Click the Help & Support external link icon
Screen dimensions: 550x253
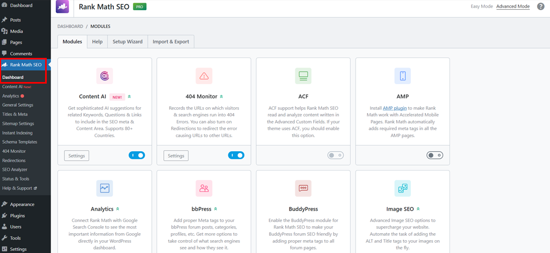[x=35, y=188]
